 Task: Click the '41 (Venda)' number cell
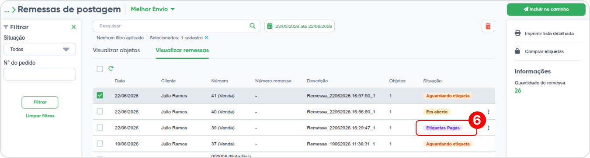pyautogui.click(x=223, y=96)
